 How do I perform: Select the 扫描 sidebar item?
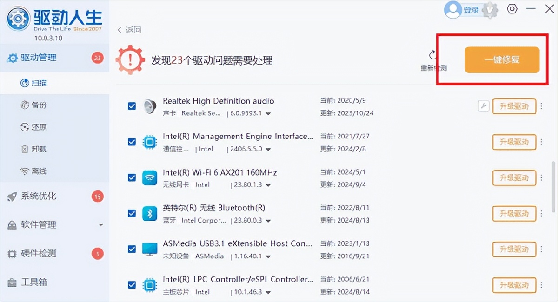point(54,83)
